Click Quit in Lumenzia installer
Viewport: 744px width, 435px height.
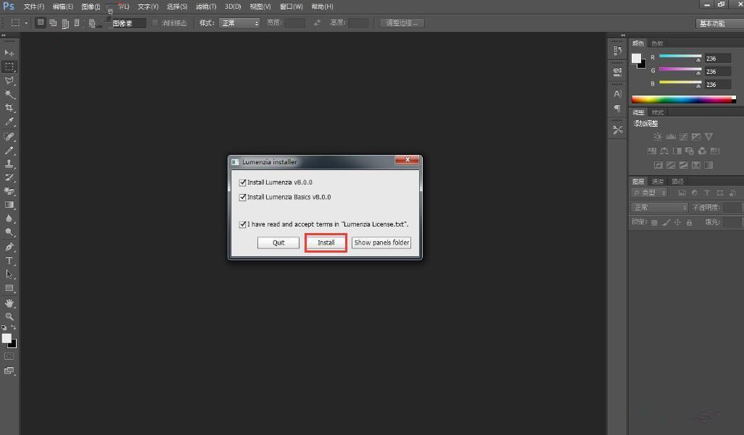278,242
